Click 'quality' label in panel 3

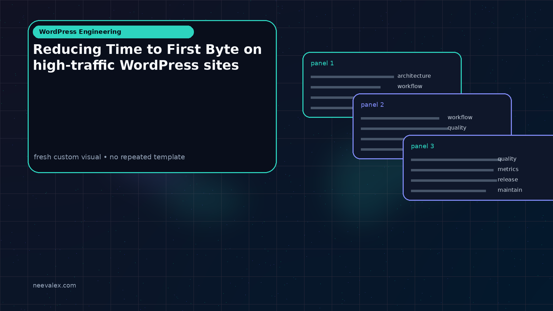coord(507,159)
